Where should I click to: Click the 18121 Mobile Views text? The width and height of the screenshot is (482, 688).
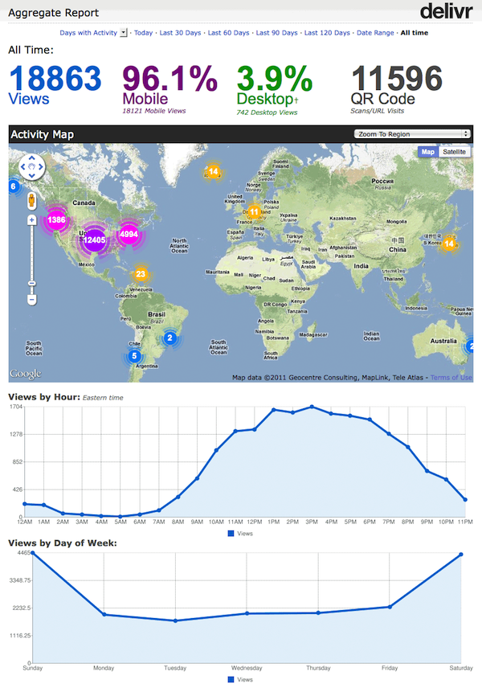tap(154, 111)
